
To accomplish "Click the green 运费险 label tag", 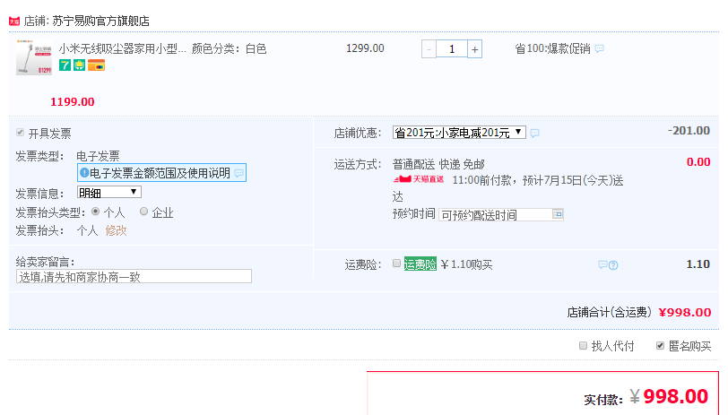I will point(420,264).
